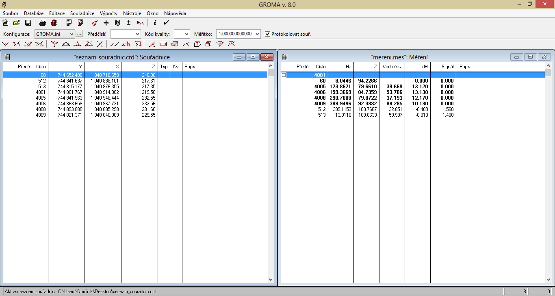Click the plus-minus symbol toolbar icon

click(129, 23)
